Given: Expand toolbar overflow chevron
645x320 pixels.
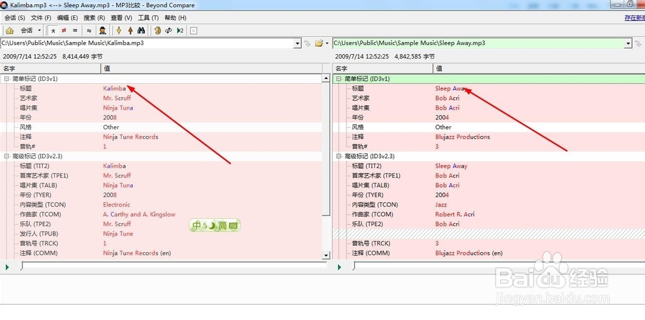Looking at the screenshot, I should [193, 30].
